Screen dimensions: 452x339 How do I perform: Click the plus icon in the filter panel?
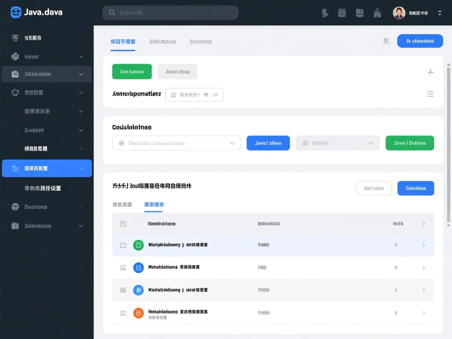pyautogui.click(x=430, y=72)
